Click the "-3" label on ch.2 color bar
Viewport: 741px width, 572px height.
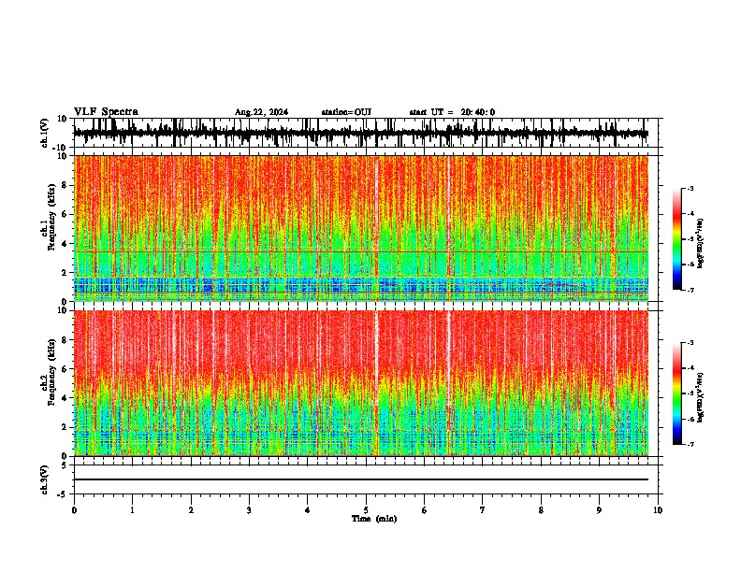(x=690, y=343)
